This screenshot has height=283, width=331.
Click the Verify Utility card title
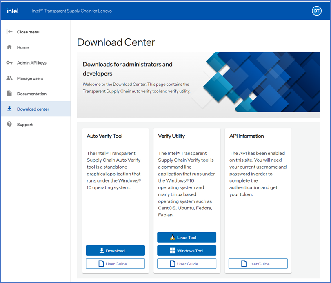pos(171,136)
